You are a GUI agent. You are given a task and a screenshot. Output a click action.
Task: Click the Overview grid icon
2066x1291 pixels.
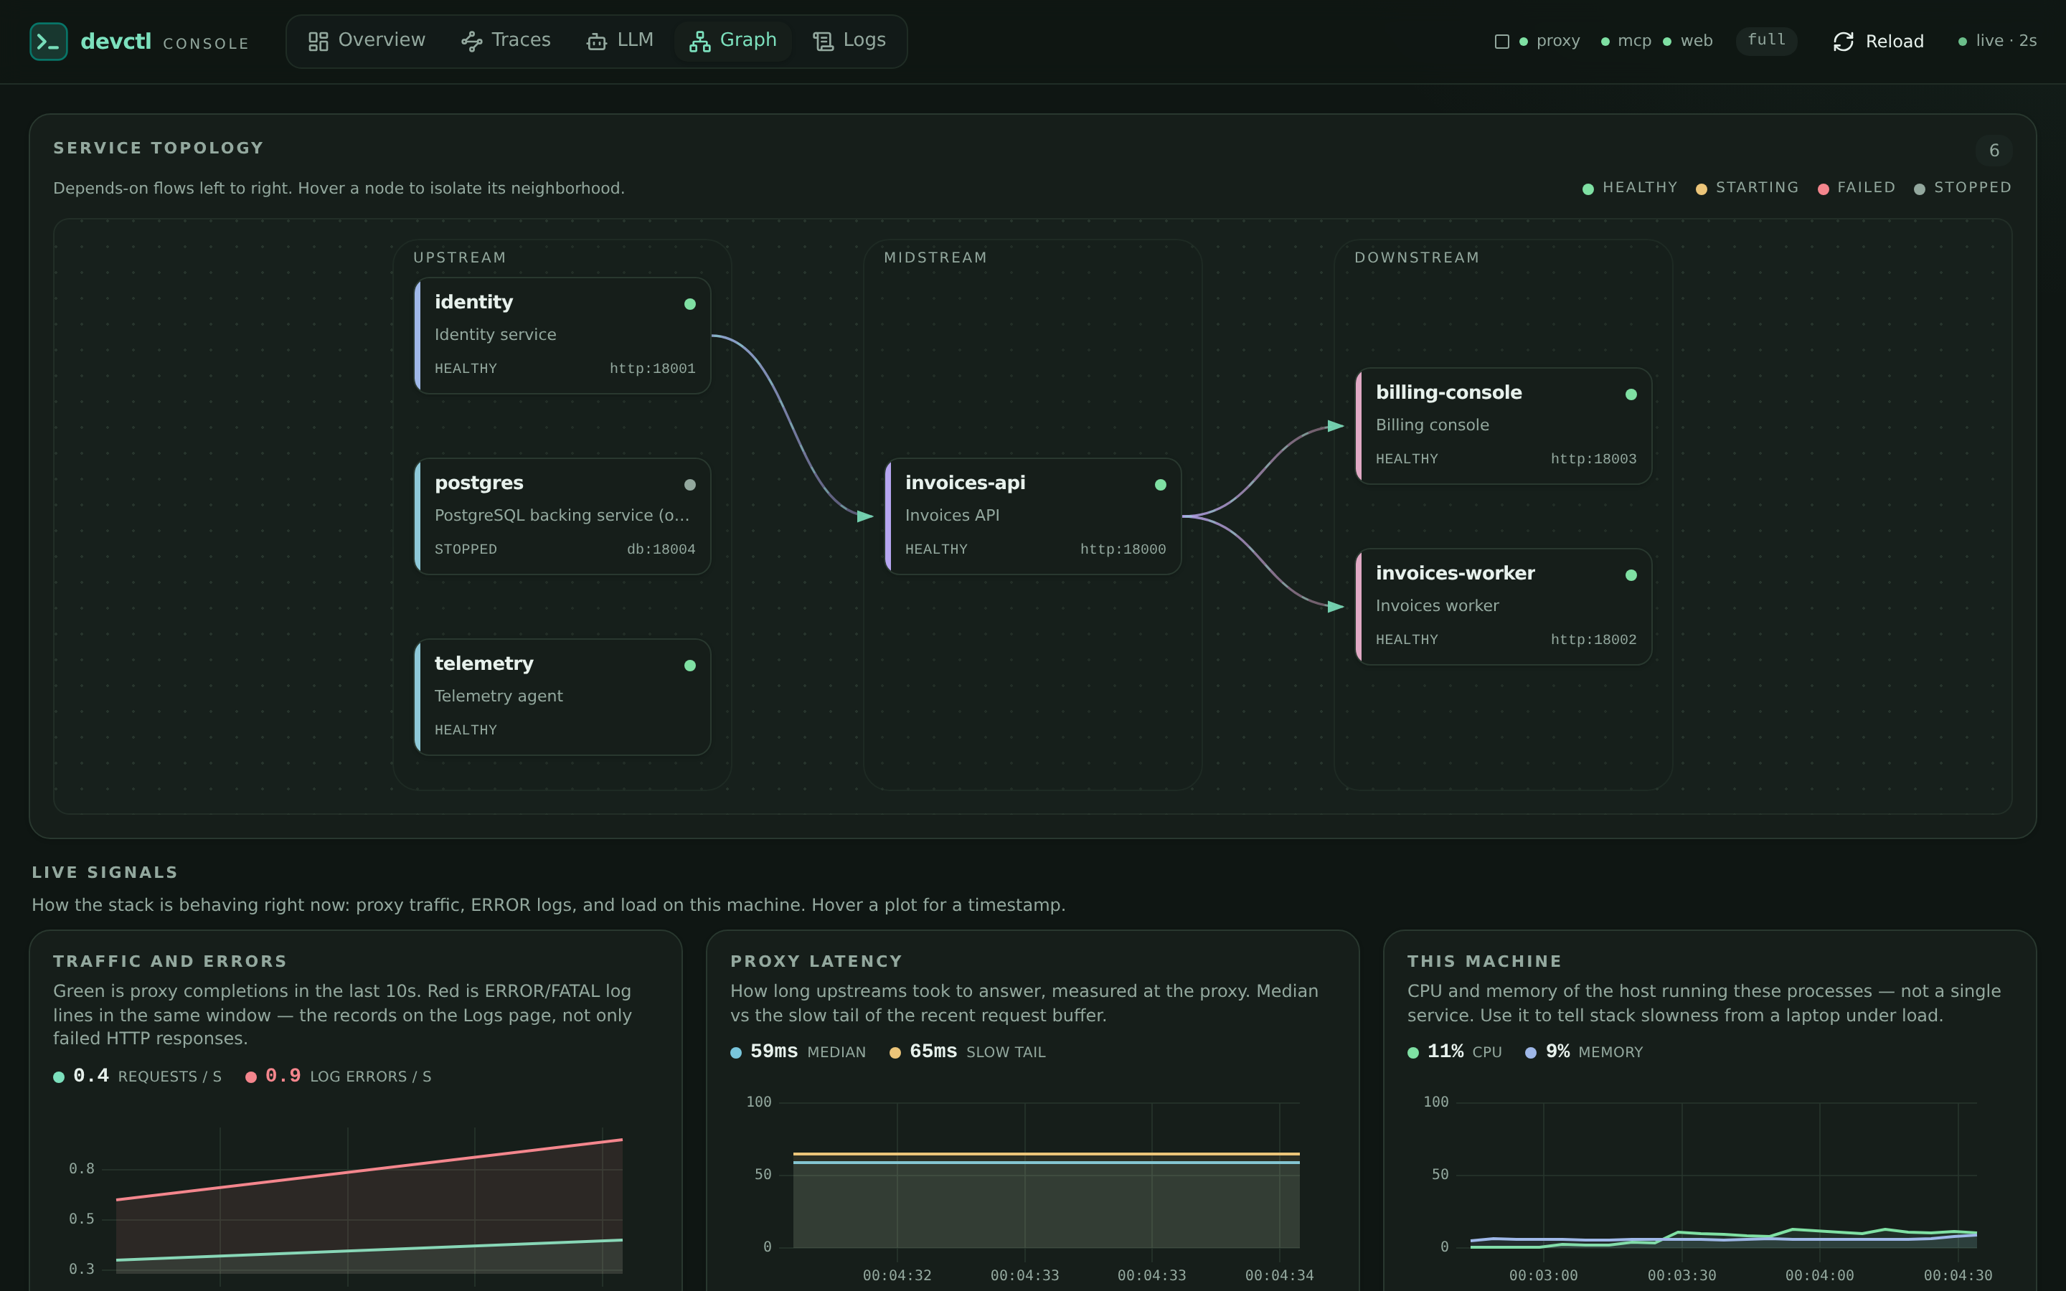coord(318,41)
